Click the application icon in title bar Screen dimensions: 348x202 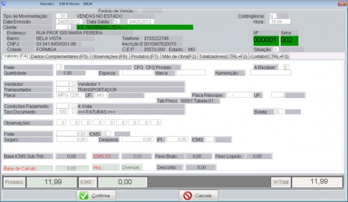coord(4,4)
